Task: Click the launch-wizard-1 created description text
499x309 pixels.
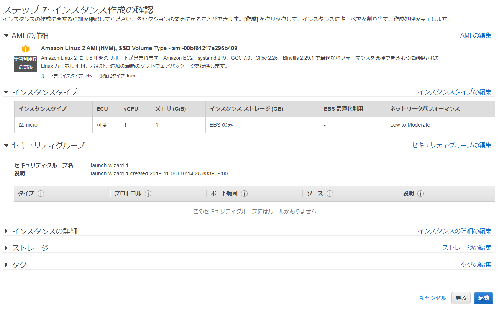Action: point(159,173)
